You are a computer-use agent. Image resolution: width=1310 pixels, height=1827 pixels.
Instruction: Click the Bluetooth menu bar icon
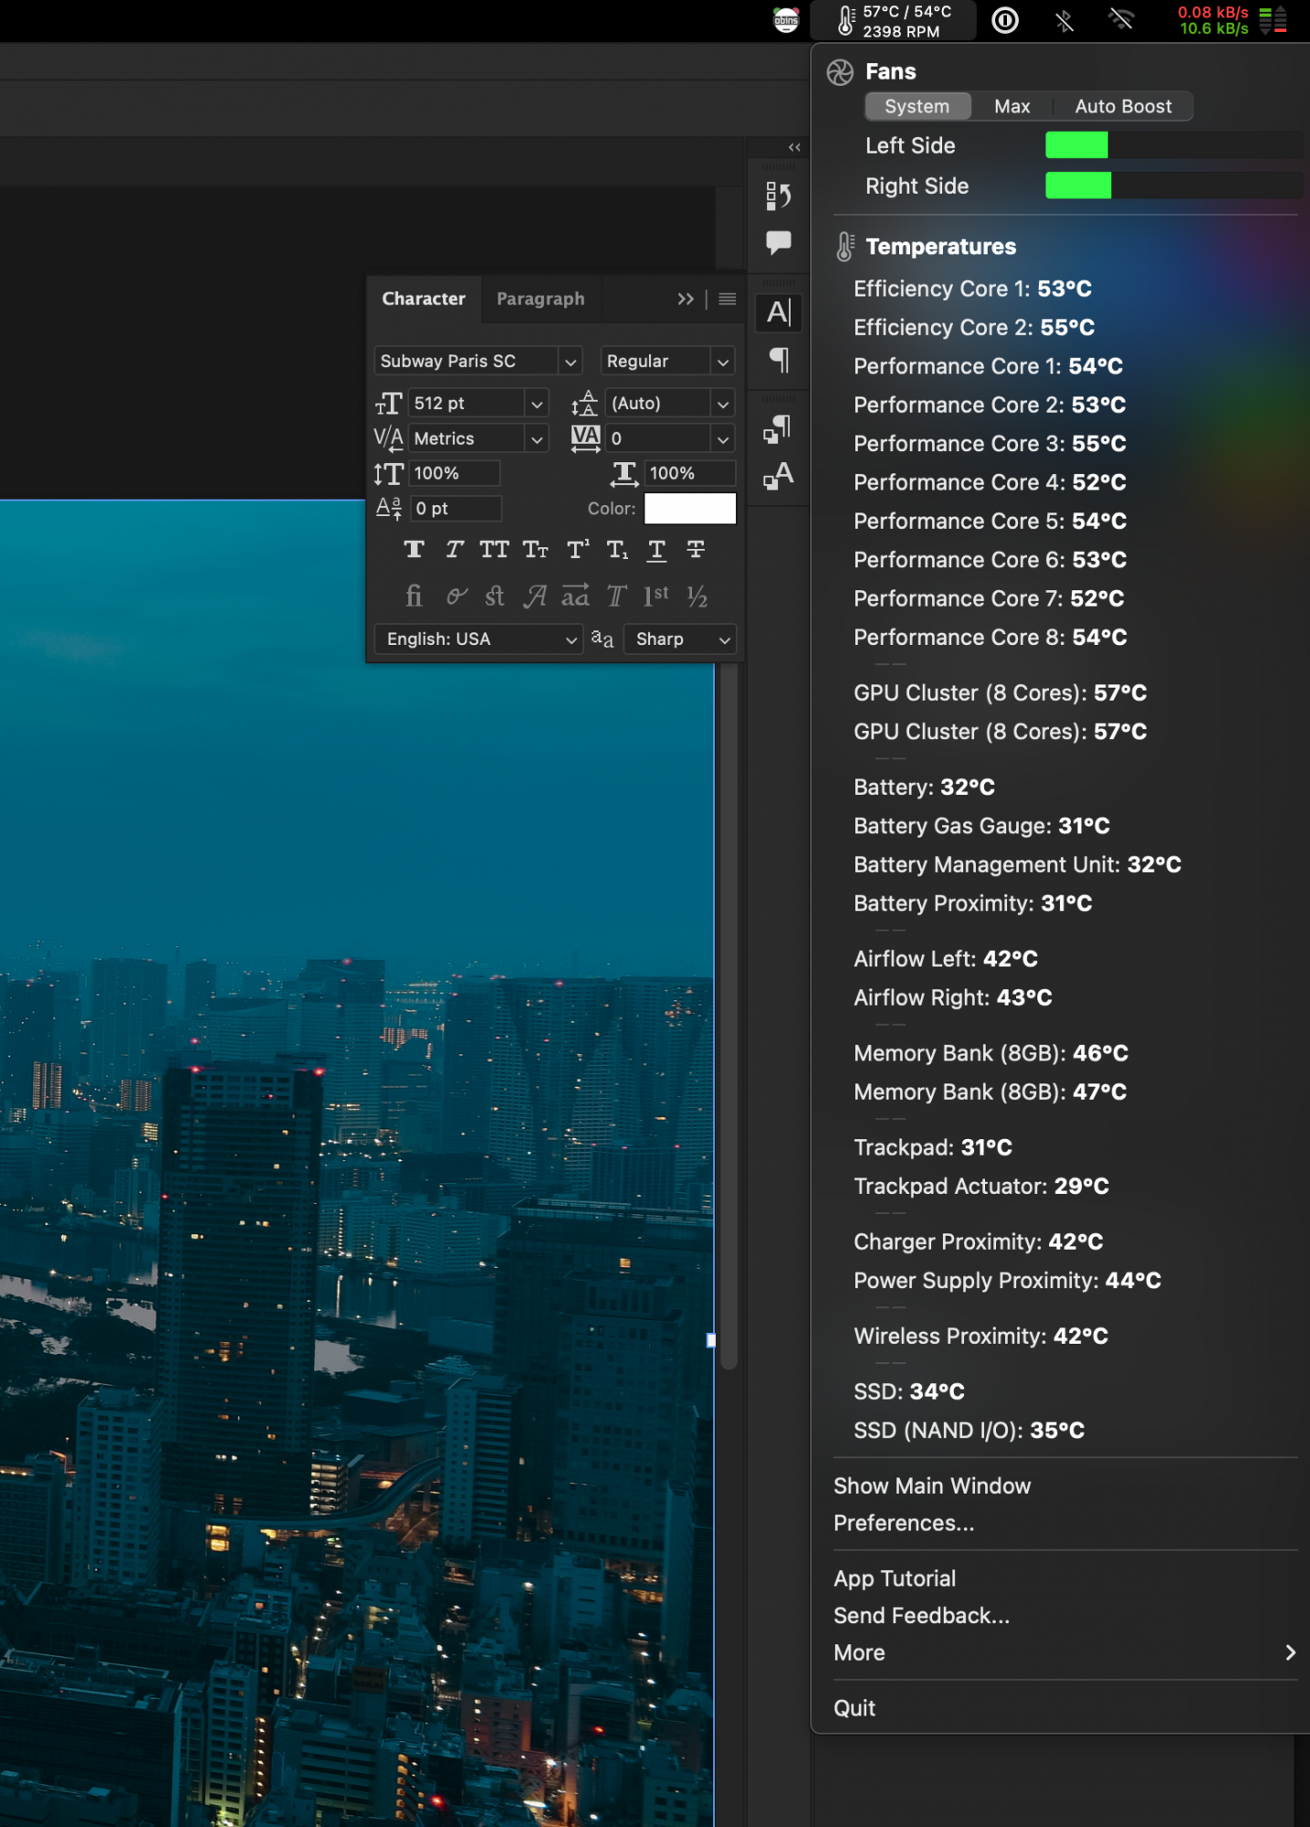click(1064, 20)
